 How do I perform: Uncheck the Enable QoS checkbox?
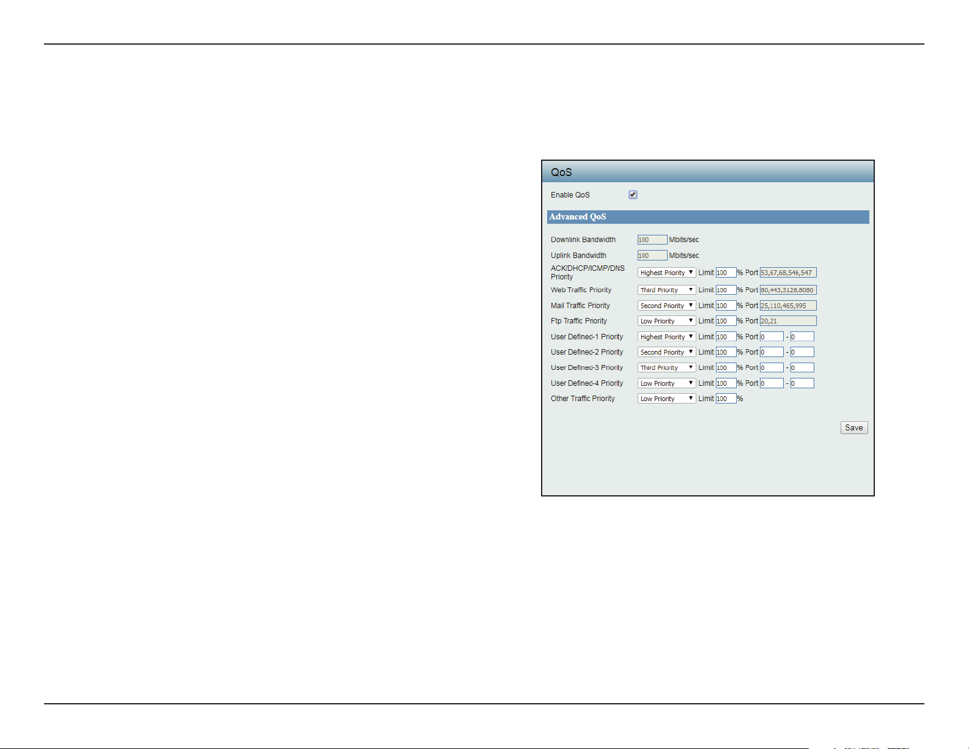pyautogui.click(x=633, y=194)
